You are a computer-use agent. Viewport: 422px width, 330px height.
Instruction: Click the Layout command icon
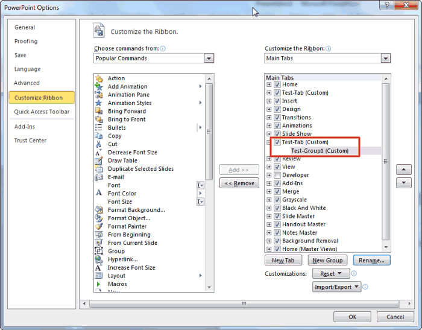point(99,276)
